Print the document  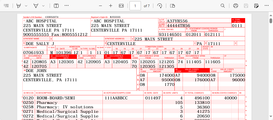pyautogui.click(x=236, y=6)
